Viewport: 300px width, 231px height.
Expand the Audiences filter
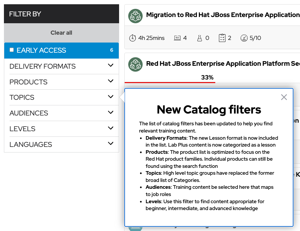coord(111,113)
